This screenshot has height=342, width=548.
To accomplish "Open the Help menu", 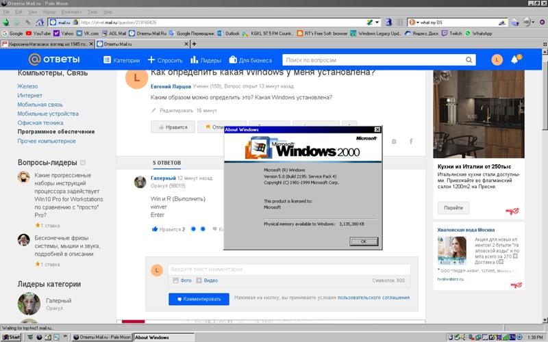I will [108, 12].
